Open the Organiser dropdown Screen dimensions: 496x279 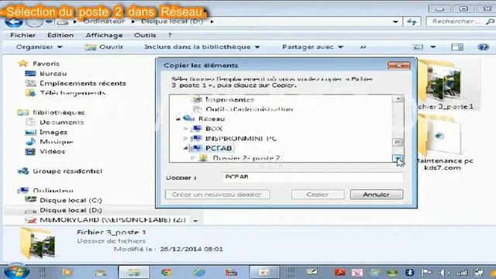tap(40, 46)
